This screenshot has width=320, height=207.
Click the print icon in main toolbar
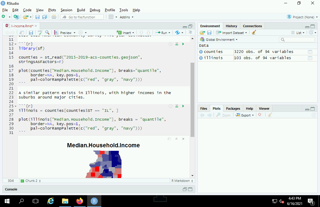click(54, 17)
